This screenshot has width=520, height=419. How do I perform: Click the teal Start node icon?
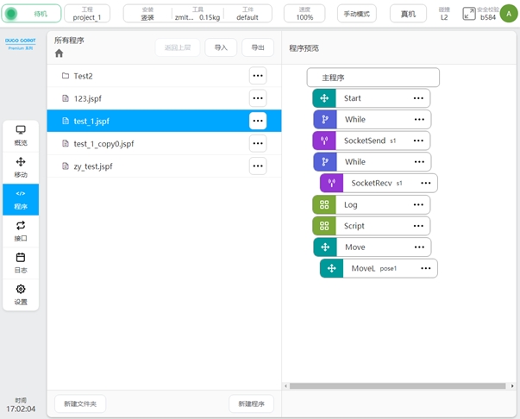[324, 98]
